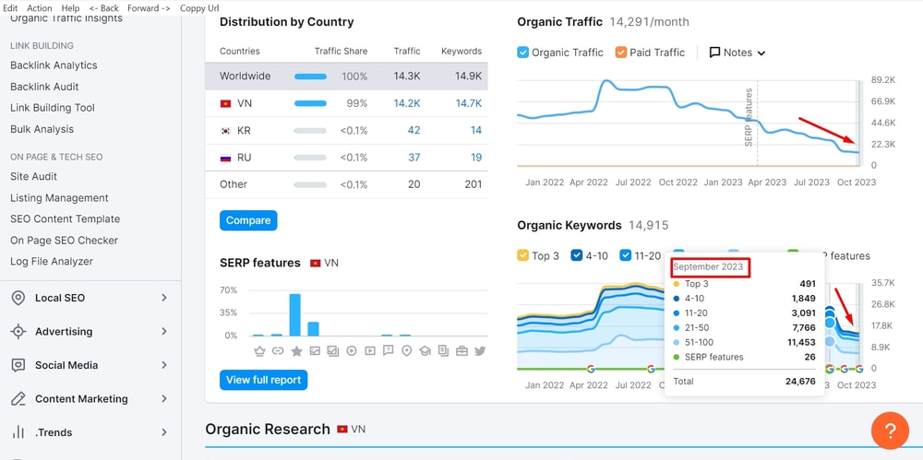
Task: Open the Action menu
Action: 40,8
